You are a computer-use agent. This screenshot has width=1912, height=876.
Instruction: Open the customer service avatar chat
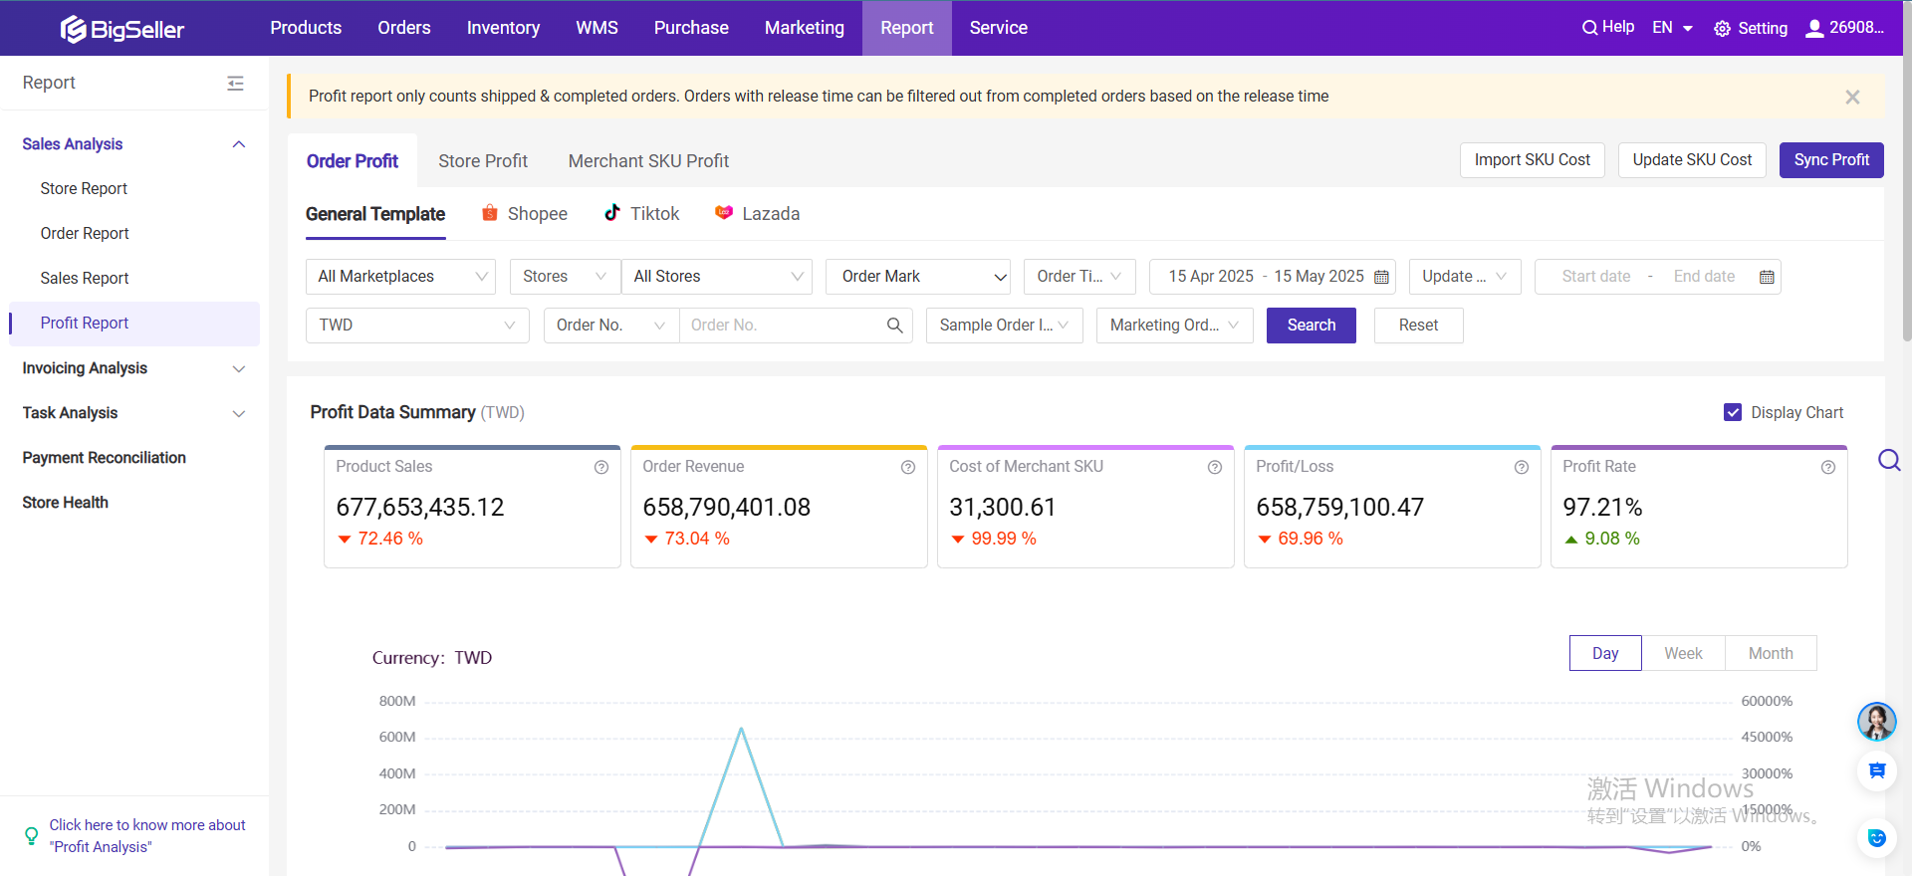pyautogui.click(x=1876, y=722)
